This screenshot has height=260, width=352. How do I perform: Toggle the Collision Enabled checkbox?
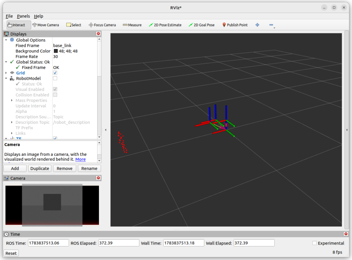click(x=55, y=95)
